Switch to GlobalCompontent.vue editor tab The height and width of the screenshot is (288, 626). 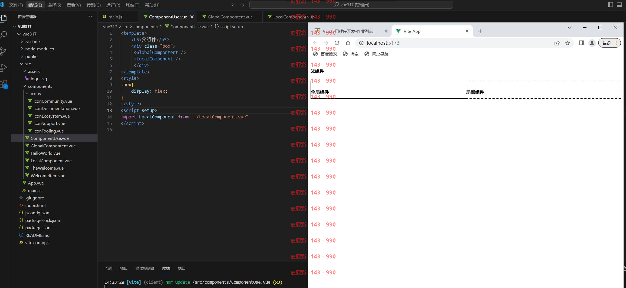pos(230,17)
